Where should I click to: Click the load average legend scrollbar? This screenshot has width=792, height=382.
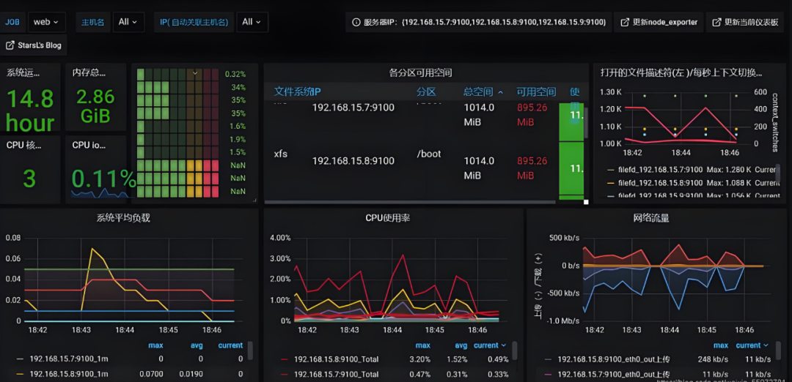click(x=250, y=351)
